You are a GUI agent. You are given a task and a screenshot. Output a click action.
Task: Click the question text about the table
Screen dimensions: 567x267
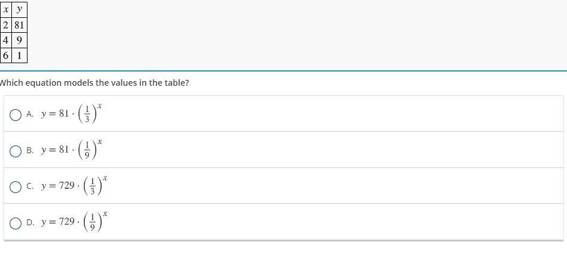click(x=94, y=83)
